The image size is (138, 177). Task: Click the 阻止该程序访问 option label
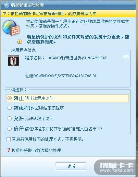tap(39, 98)
